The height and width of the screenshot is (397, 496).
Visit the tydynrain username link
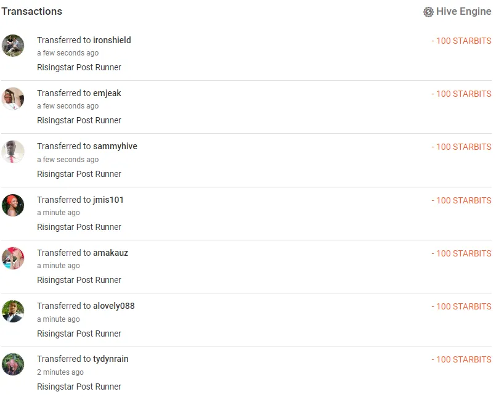[x=111, y=359]
